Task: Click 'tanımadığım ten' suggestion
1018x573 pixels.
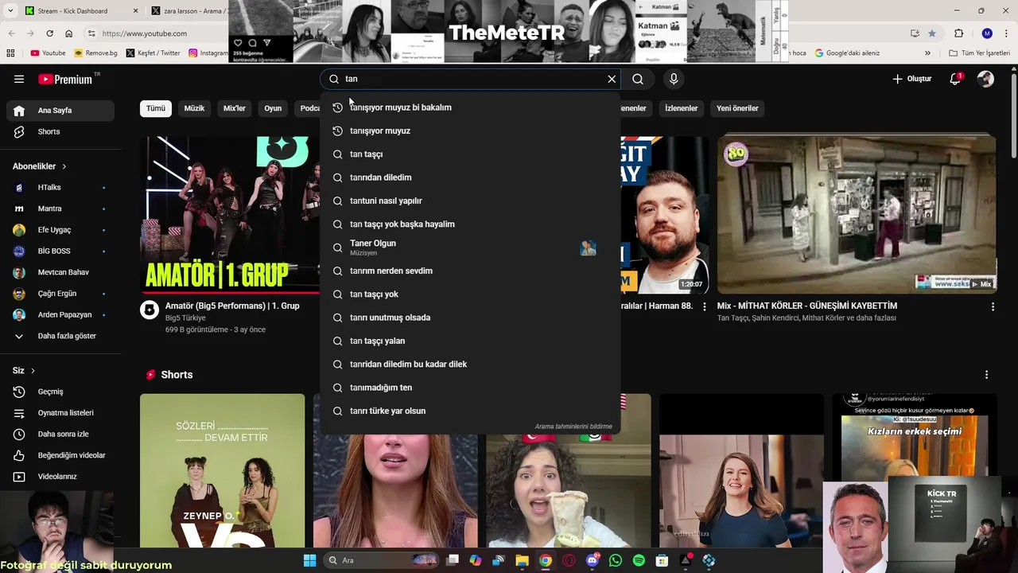Action: 470,388
